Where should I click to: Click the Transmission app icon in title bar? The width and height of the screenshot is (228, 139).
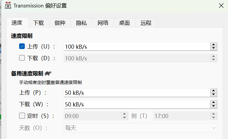tap(8, 6)
